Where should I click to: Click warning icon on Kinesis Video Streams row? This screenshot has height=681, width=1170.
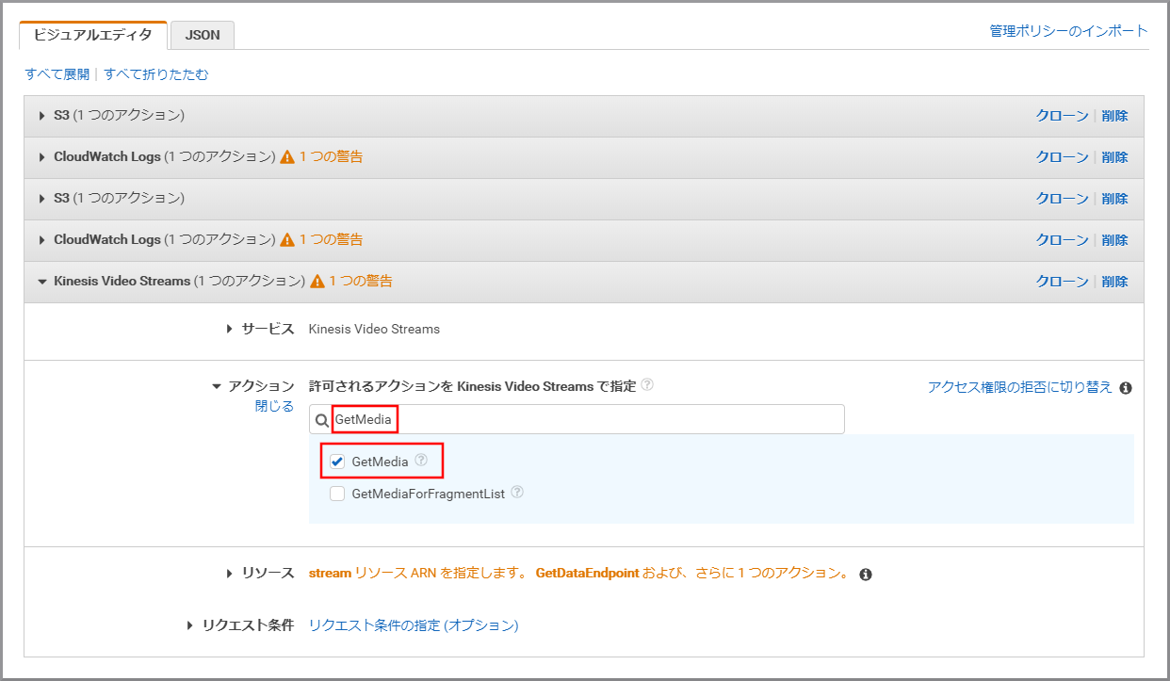click(317, 282)
